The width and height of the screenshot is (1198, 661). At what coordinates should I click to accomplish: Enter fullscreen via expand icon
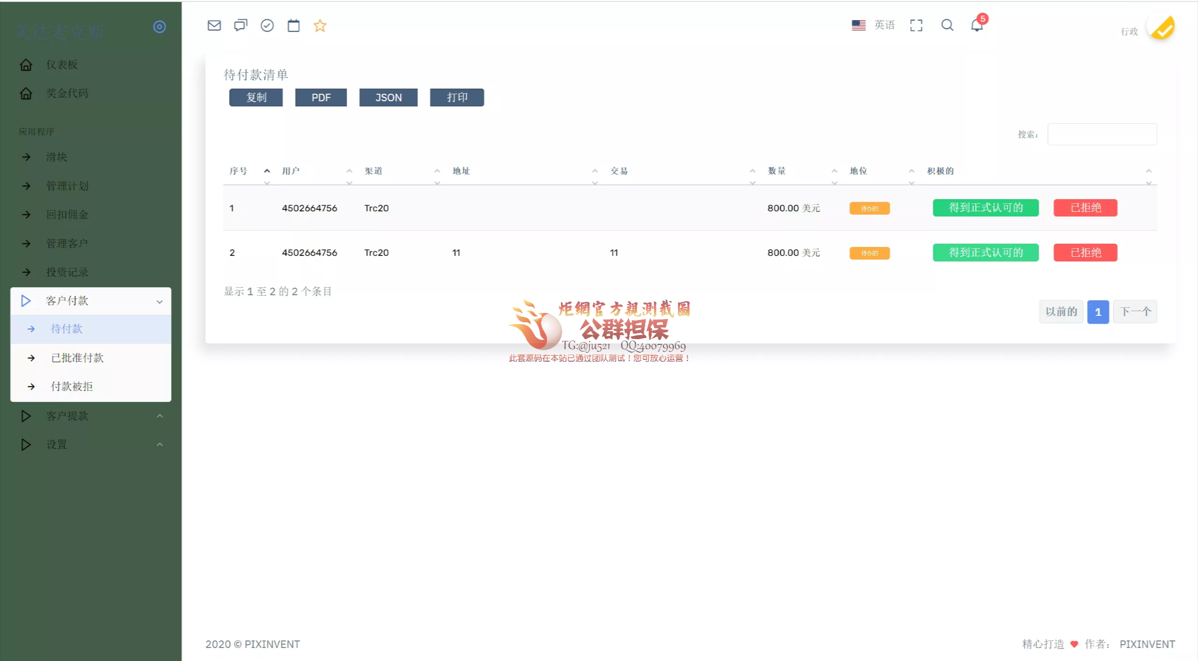(916, 25)
